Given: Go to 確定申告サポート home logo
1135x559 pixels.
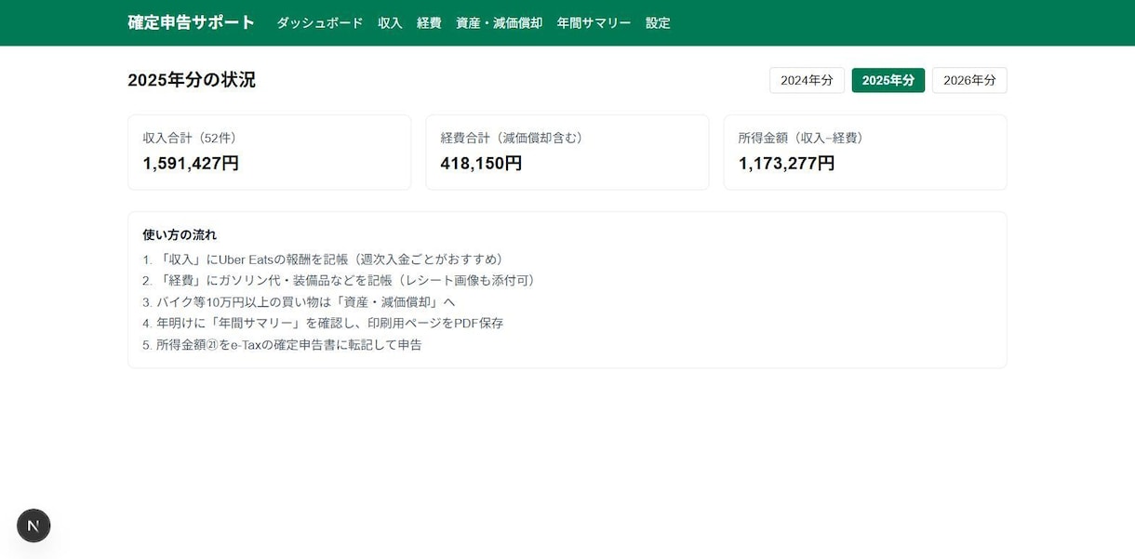Looking at the screenshot, I should [x=191, y=22].
